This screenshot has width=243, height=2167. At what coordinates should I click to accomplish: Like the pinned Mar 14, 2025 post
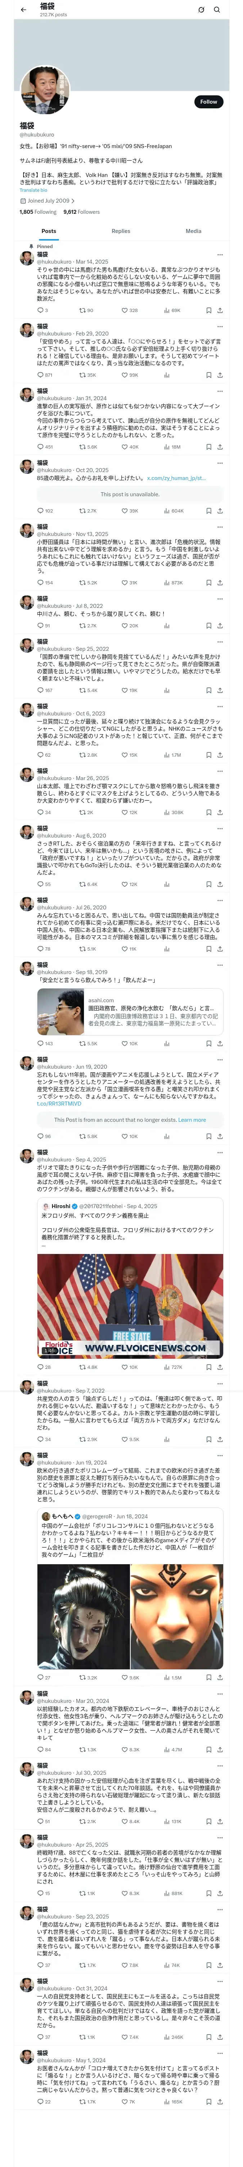pyautogui.click(x=125, y=310)
